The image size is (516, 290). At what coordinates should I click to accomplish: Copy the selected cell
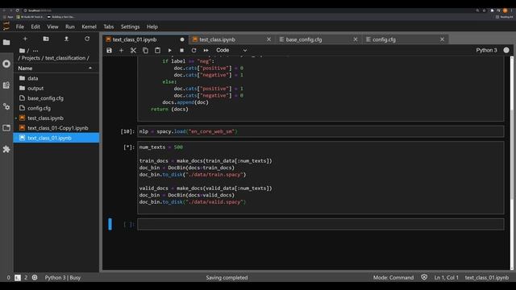(x=145, y=50)
